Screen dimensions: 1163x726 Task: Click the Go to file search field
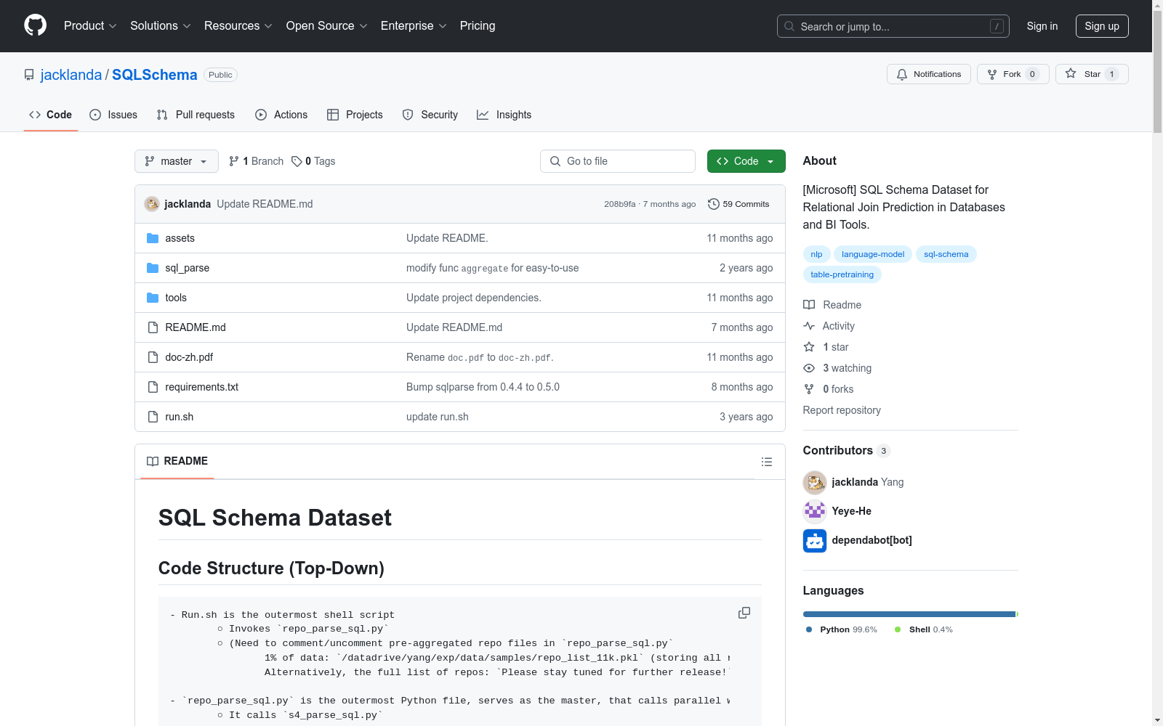618,161
